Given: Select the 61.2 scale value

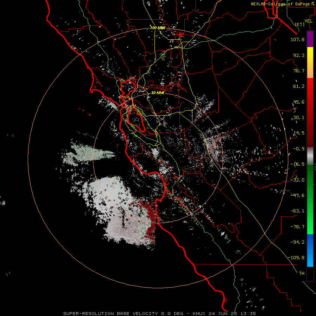Looking at the screenshot, I should (x=299, y=86).
